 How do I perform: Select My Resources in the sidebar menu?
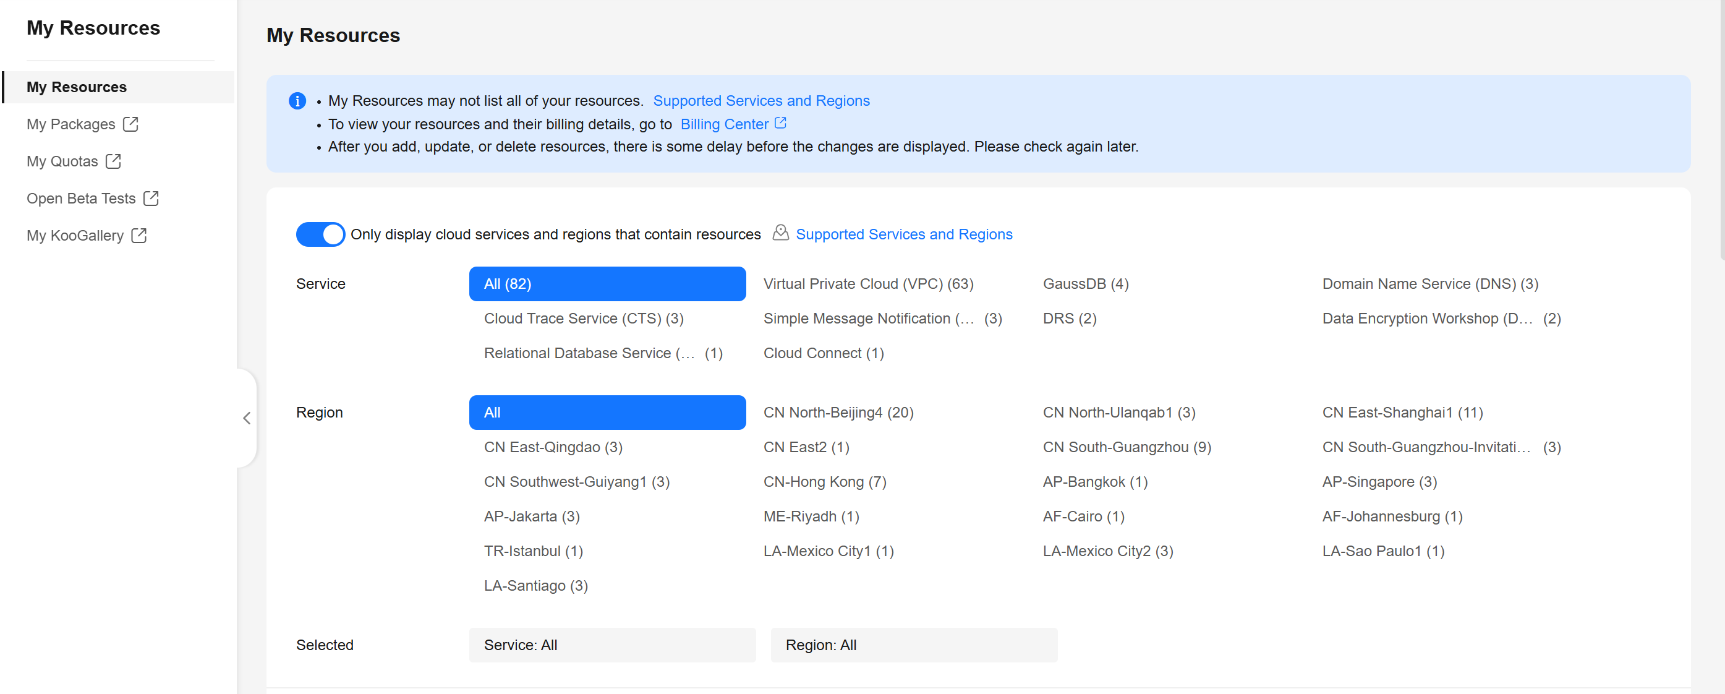coord(76,87)
